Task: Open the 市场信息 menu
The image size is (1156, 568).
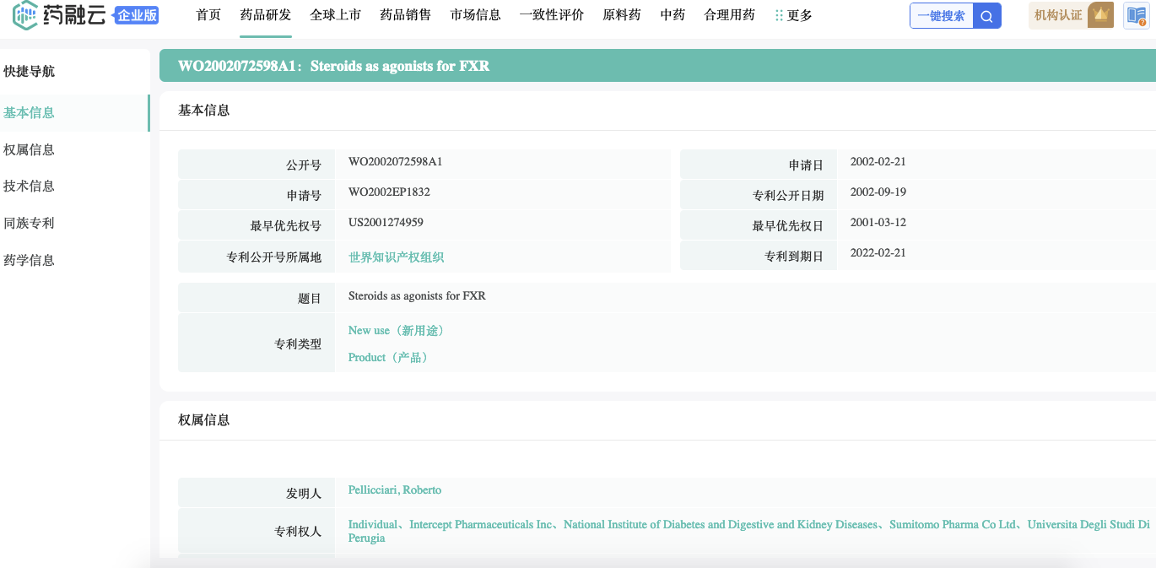Action: click(x=475, y=15)
